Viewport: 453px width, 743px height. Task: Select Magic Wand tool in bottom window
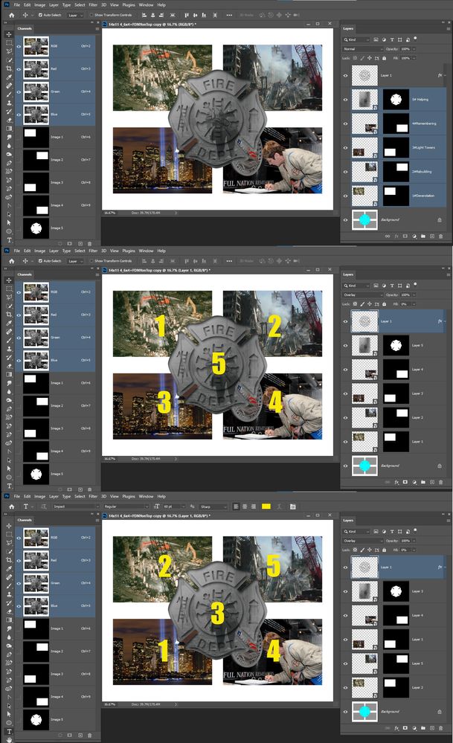coord(9,552)
